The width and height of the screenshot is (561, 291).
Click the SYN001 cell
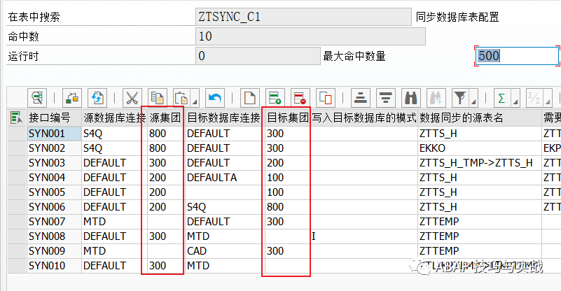pyautogui.click(x=54, y=134)
